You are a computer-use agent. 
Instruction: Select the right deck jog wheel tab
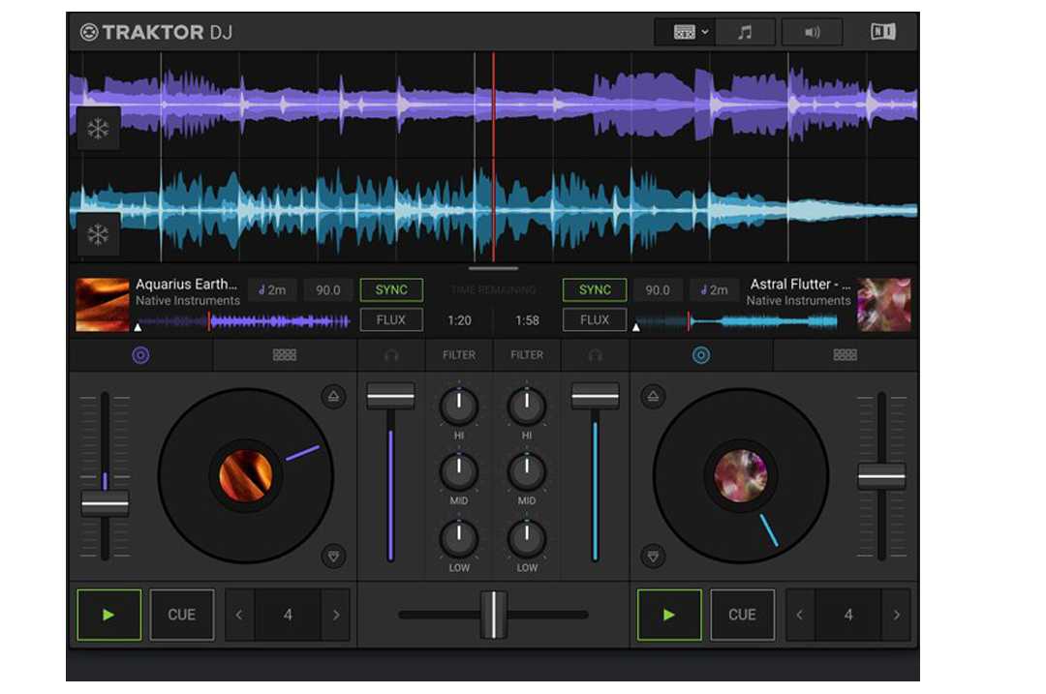701,355
